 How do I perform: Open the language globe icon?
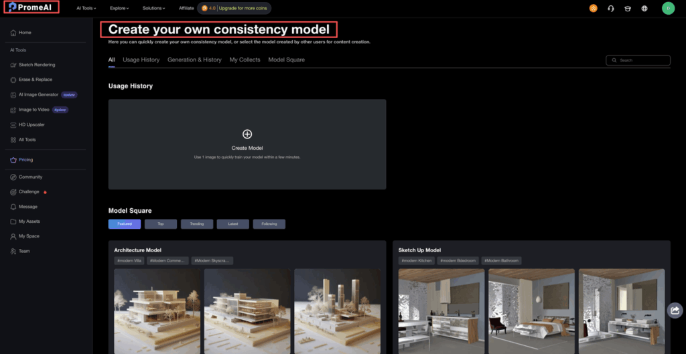(x=644, y=8)
